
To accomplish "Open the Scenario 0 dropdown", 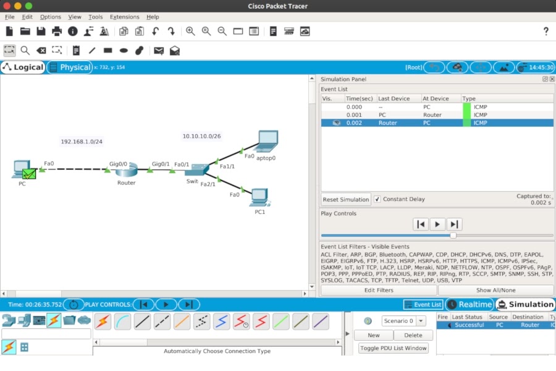I will point(421,321).
